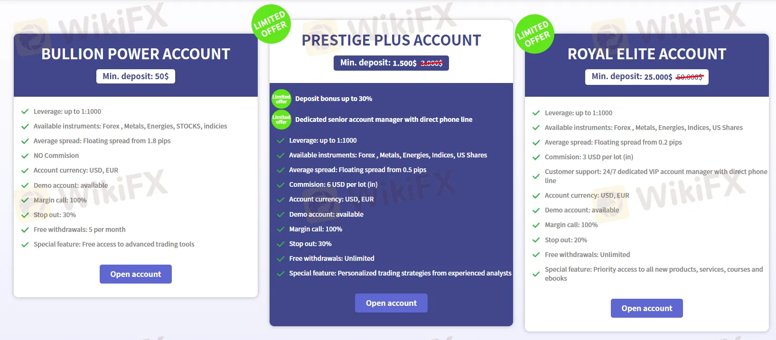
Task: Click the Limited offer badge beside senior account manager
Action: tap(281, 119)
